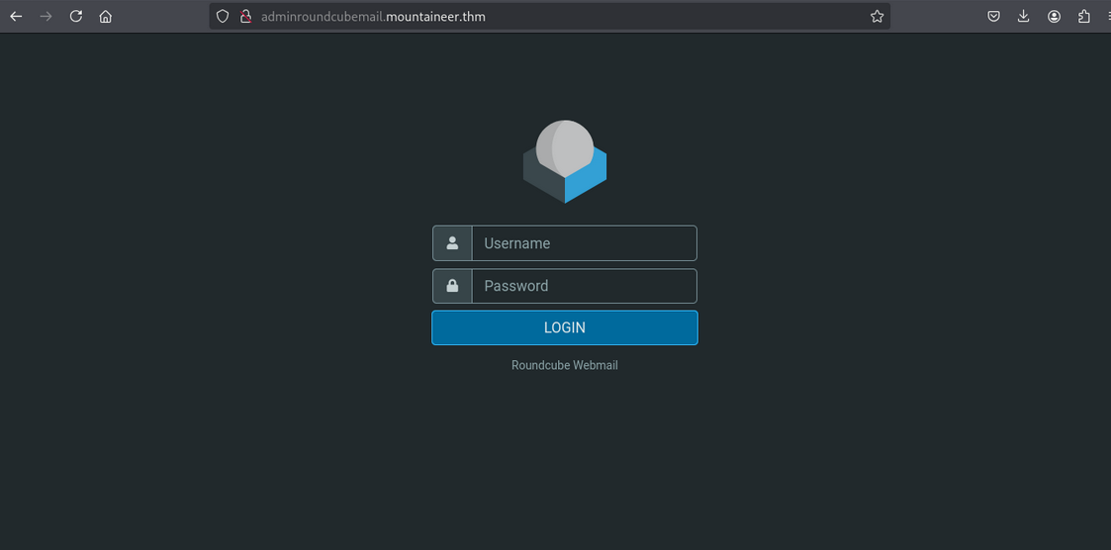Open the browser hamburger application menu
This screenshot has width=1111, height=550.
1107,16
